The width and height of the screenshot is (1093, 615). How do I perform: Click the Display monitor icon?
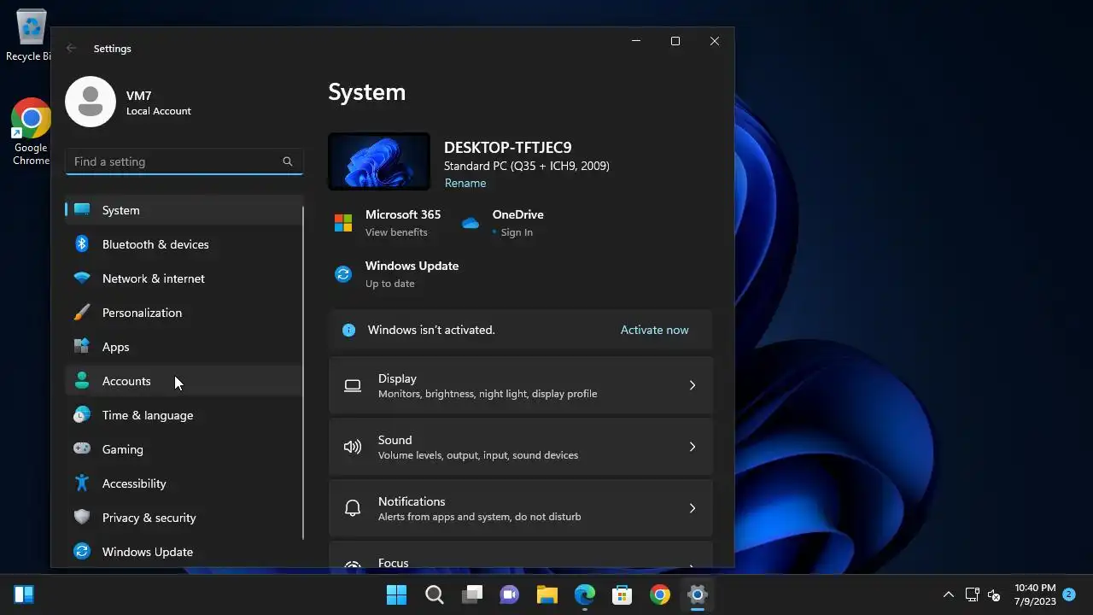tap(353, 385)
